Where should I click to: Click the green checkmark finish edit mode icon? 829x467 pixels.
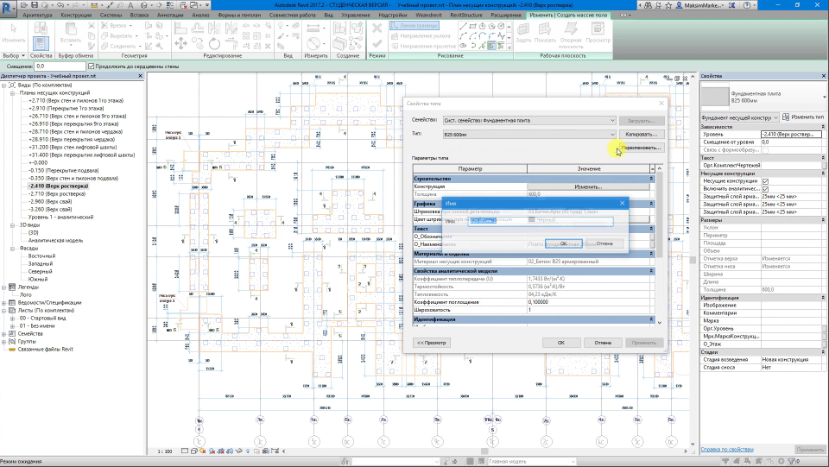pyautogui.click(x=377, y=44)
